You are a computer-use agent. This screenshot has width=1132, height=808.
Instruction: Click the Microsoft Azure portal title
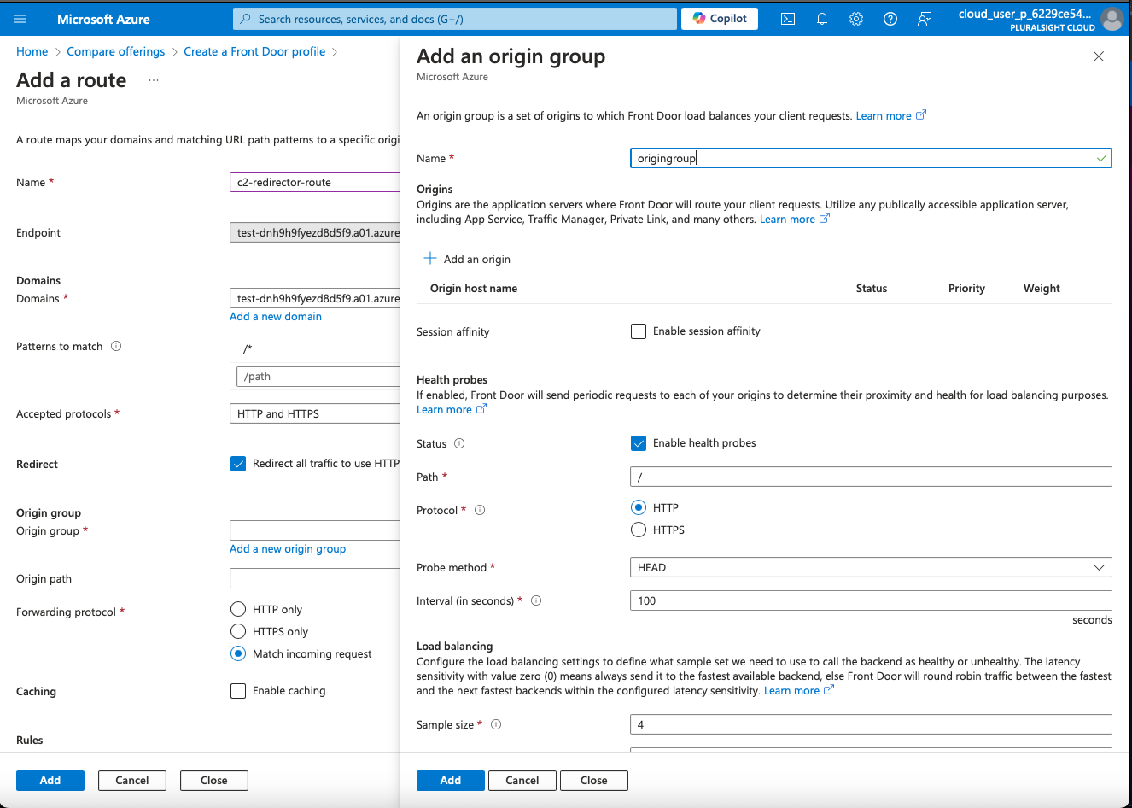pyautogui.click(x=103, y=19)
